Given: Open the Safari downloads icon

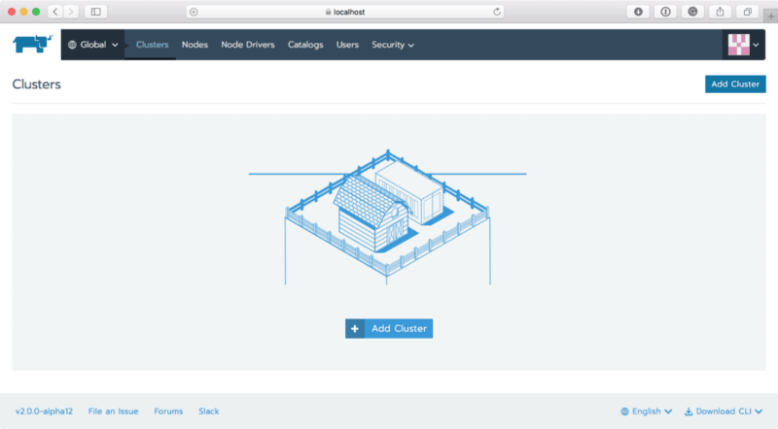Looking at the screenshot, I should (638, 12).
